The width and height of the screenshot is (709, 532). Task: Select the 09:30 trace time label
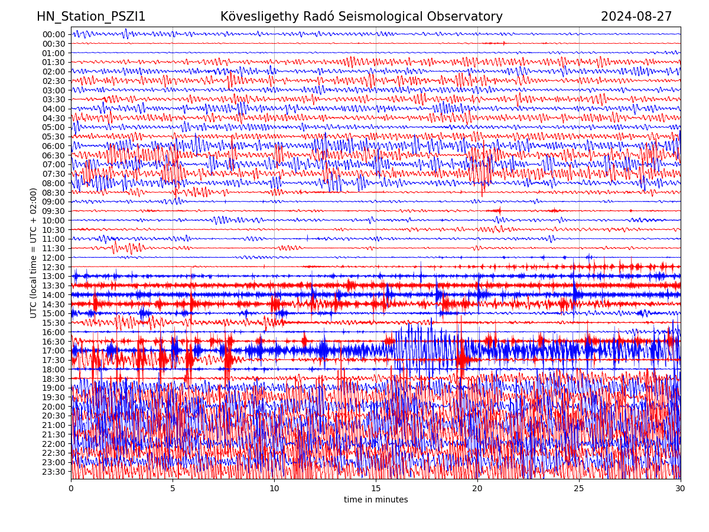tap(54, 211)
